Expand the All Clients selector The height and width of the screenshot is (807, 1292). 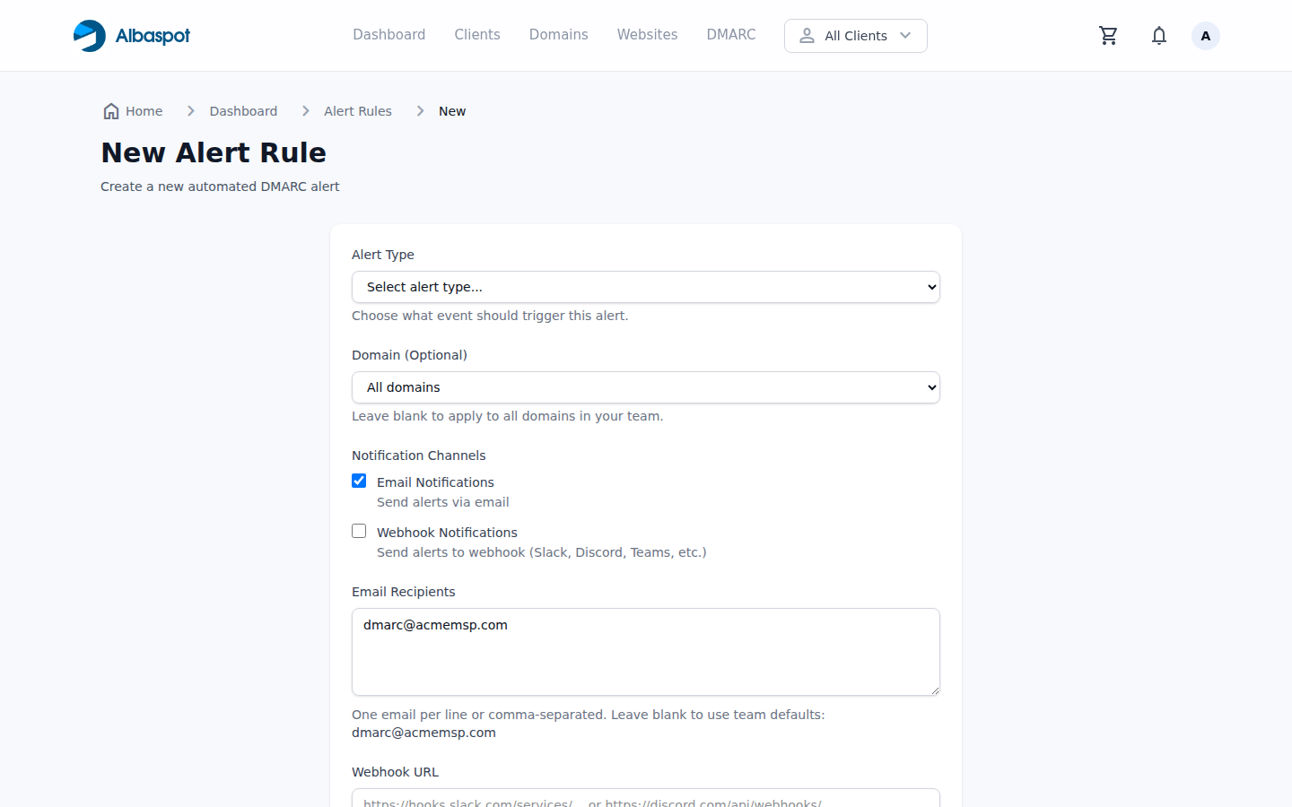tap(855, 36)
